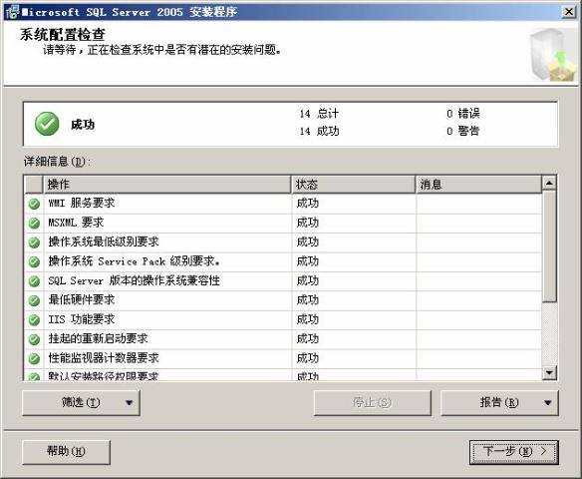The image size is (582, 479).
Task: Click the details list vertical scrollbar thumb
Action: (x=549, y=246)
